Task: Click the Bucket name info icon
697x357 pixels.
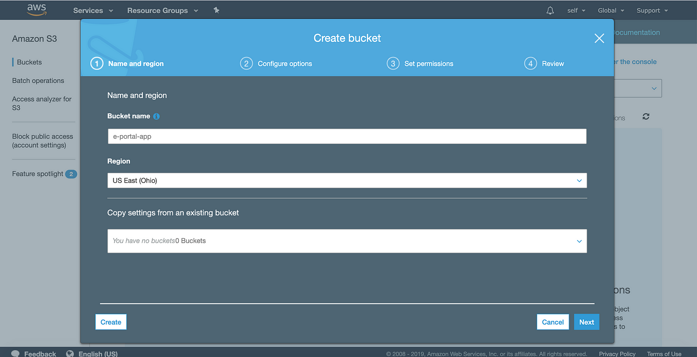Action: tap(156, 116)
